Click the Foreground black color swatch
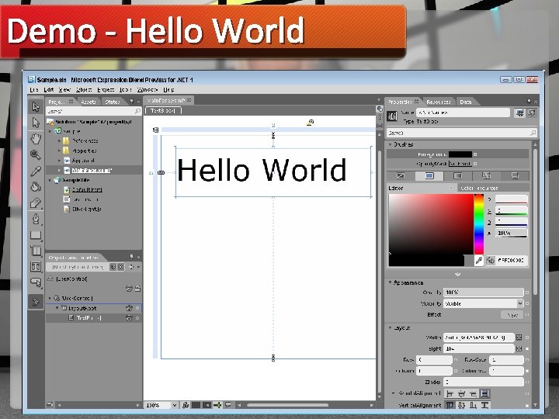 point(460,154)
